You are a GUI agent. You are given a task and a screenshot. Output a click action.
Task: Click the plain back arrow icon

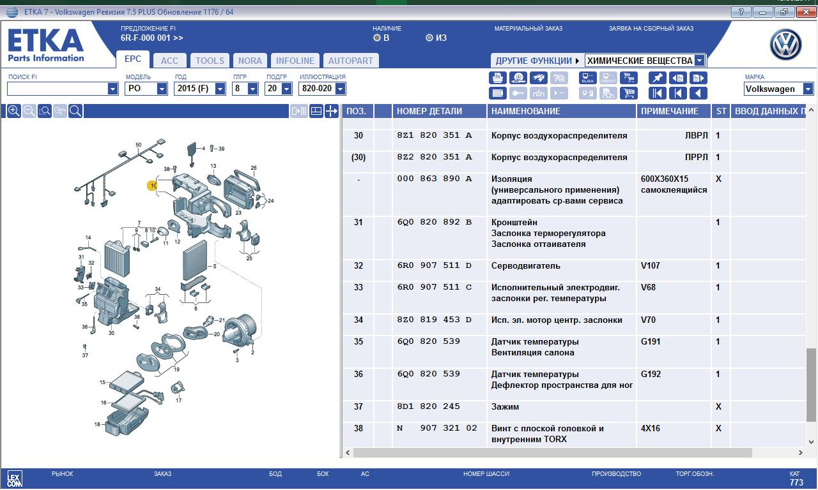698,93
